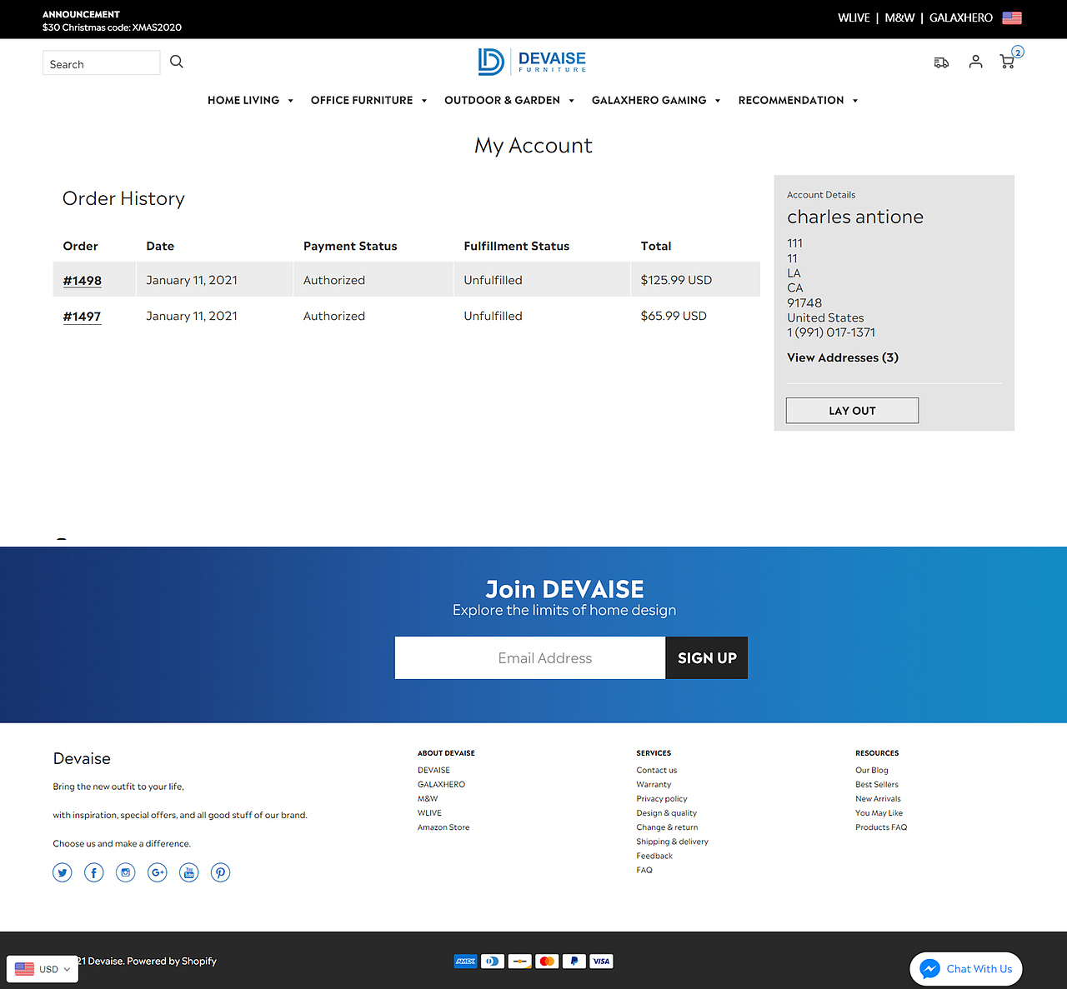
Task: Open the You May Like link
Action: point(879,813)
